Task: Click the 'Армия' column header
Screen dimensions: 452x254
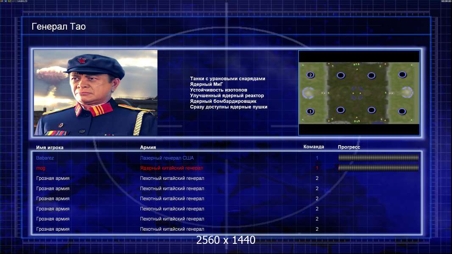Action: 148,147
